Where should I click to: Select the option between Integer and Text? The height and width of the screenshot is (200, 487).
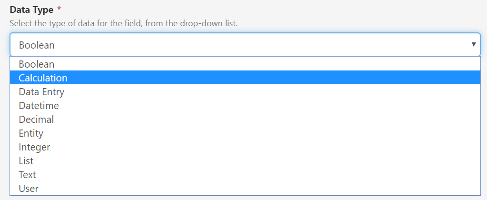coord(26,161)
